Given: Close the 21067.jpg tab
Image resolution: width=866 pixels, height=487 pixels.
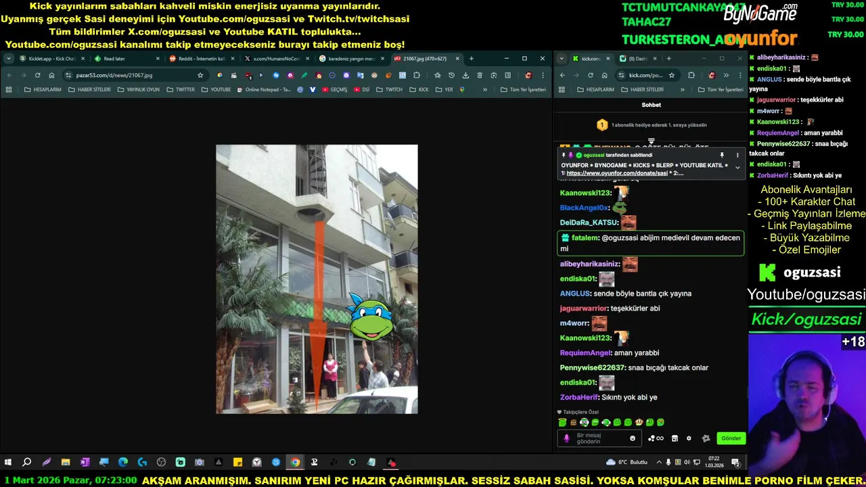Looking at the screenshot, I should click(457, 59).
